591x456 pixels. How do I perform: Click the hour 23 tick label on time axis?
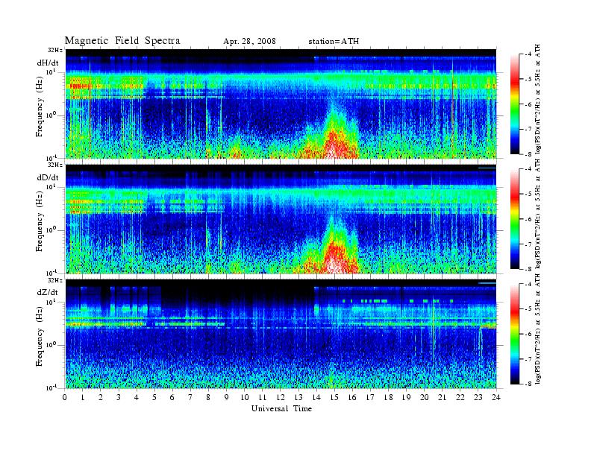point(478,397)
